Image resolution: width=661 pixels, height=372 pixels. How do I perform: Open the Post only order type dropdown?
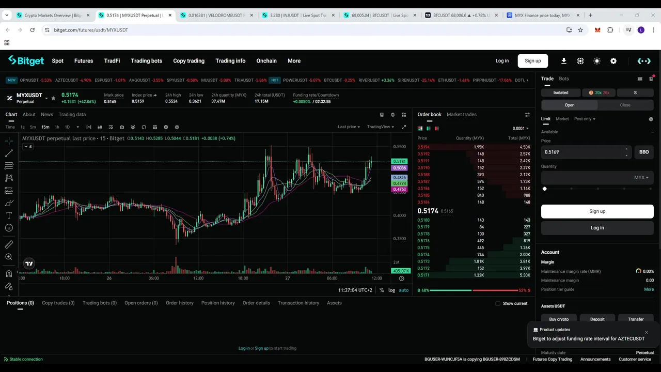(x=585, y=119)
